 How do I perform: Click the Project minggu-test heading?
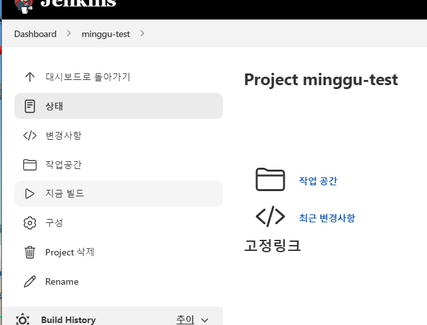click(x=321, y=80)
